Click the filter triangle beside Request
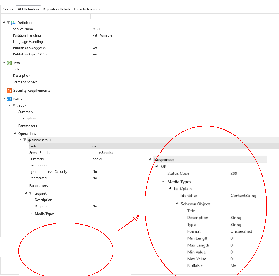Screen dimensions: 279x276 (x=30, y=193)
